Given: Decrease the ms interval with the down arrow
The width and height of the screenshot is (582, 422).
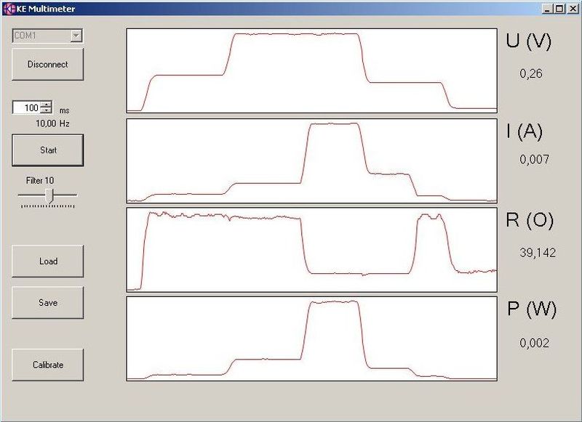Looking at the screenshot, I should coord(47,110).
